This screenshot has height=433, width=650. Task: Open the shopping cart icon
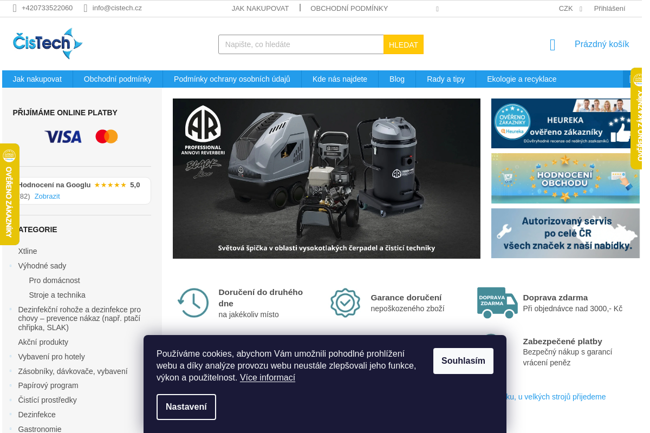(x=552, y=45)
